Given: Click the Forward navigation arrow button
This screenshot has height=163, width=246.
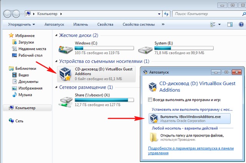Looking at the screenshot, I should [16, 14].
